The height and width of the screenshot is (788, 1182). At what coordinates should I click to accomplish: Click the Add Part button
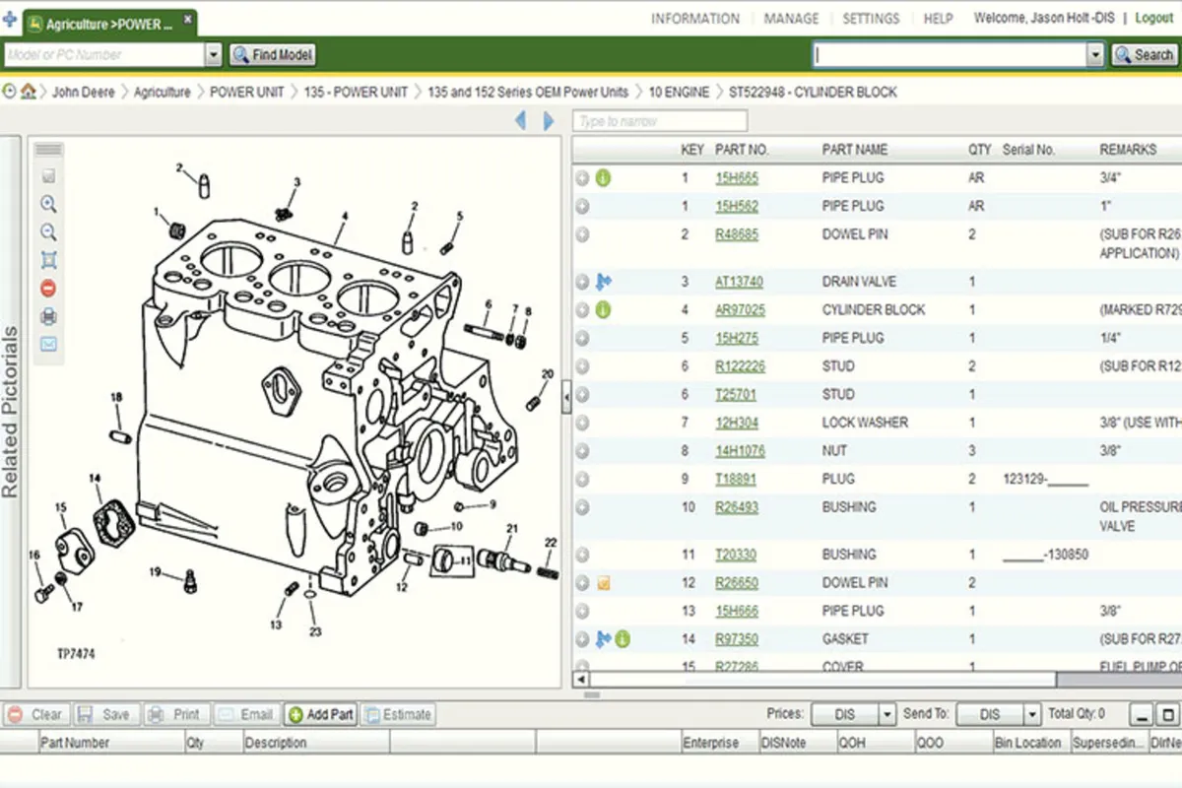(x=321, y=714)
